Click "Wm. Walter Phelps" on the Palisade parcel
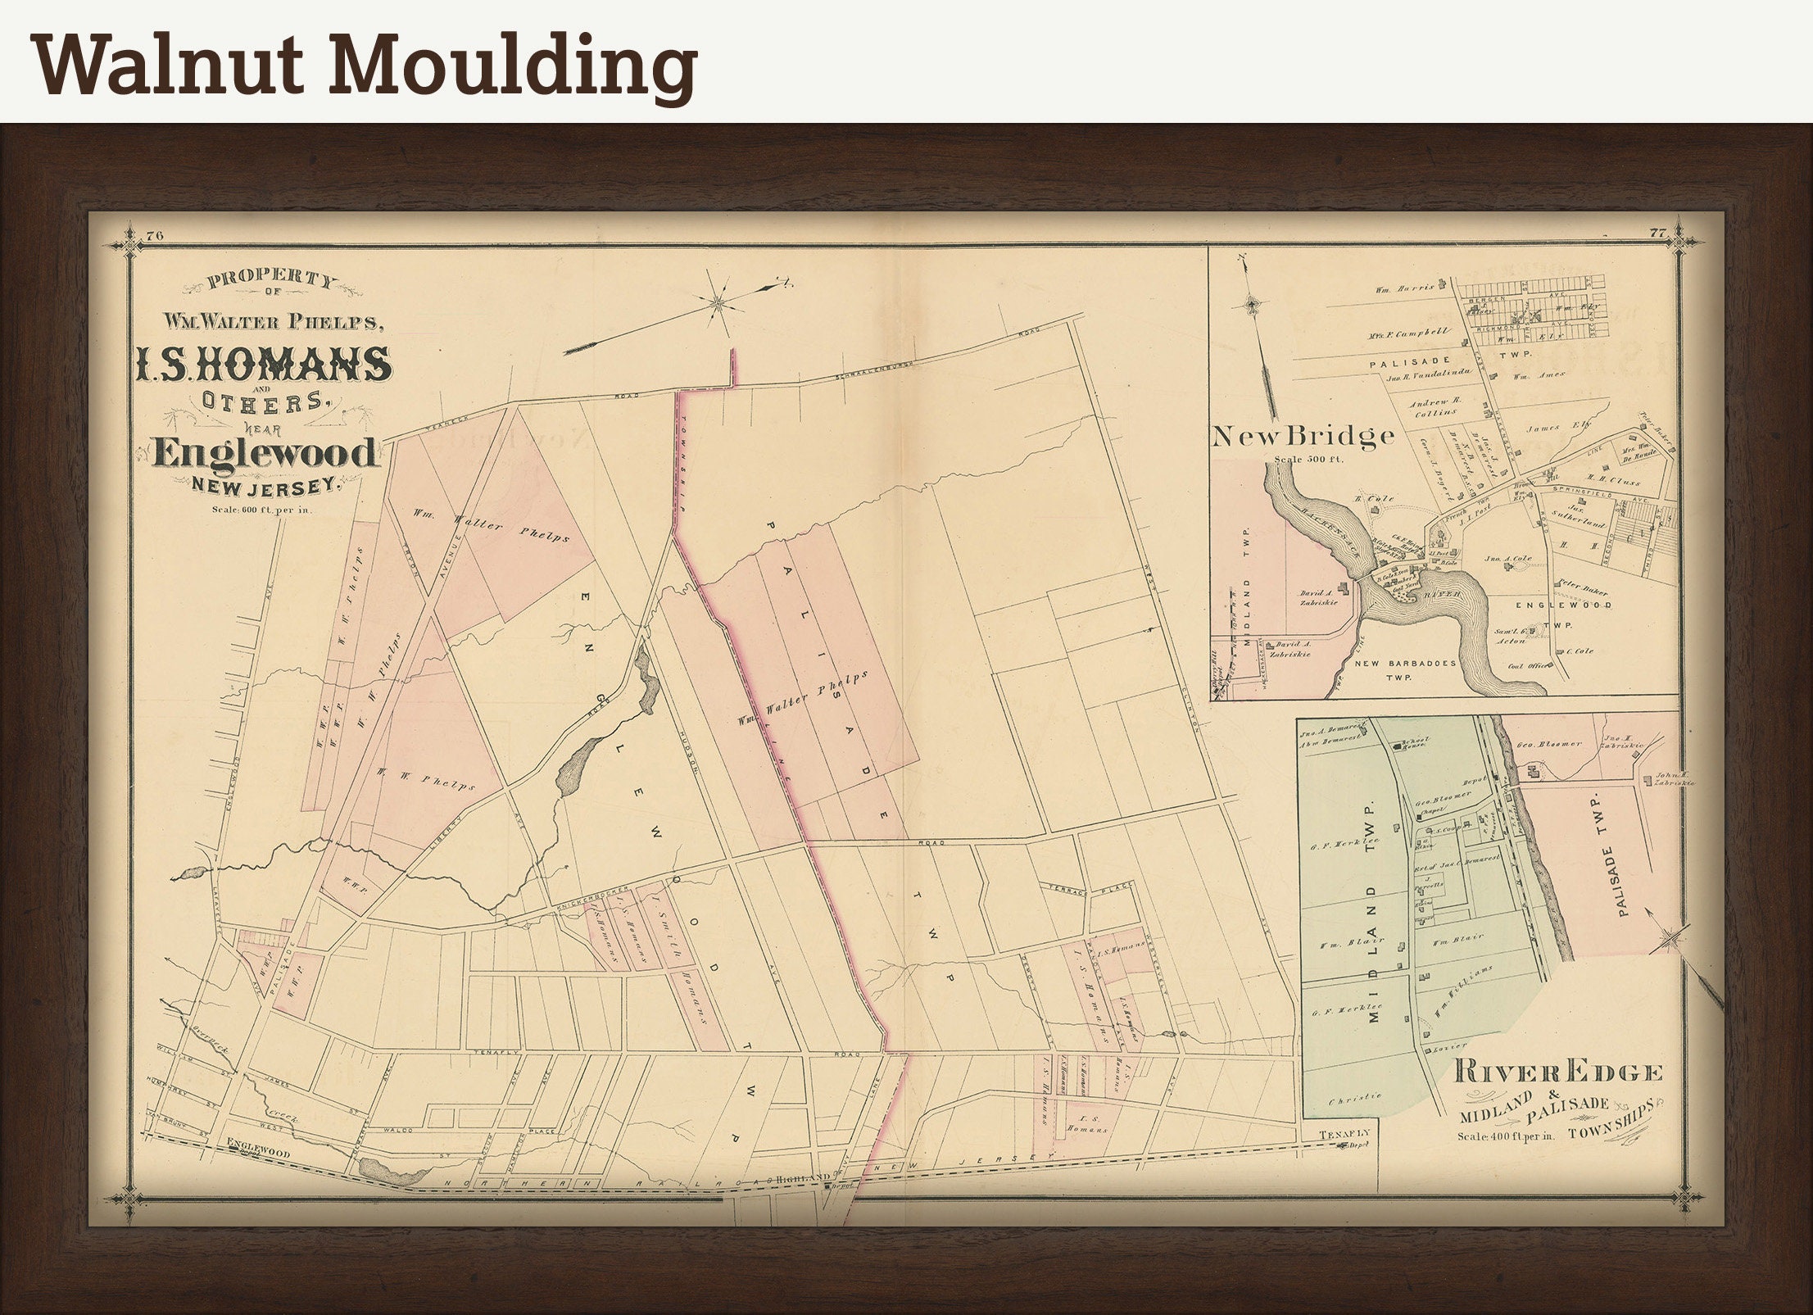1813x1315 pixels. [x=803, y=698]
